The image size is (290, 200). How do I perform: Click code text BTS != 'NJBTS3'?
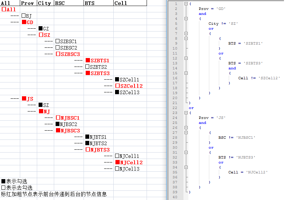tap(237, 157)
